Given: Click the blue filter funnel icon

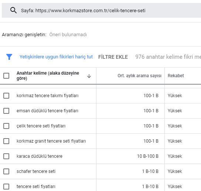Looking at the screenshot, I should tap(9, 57).
